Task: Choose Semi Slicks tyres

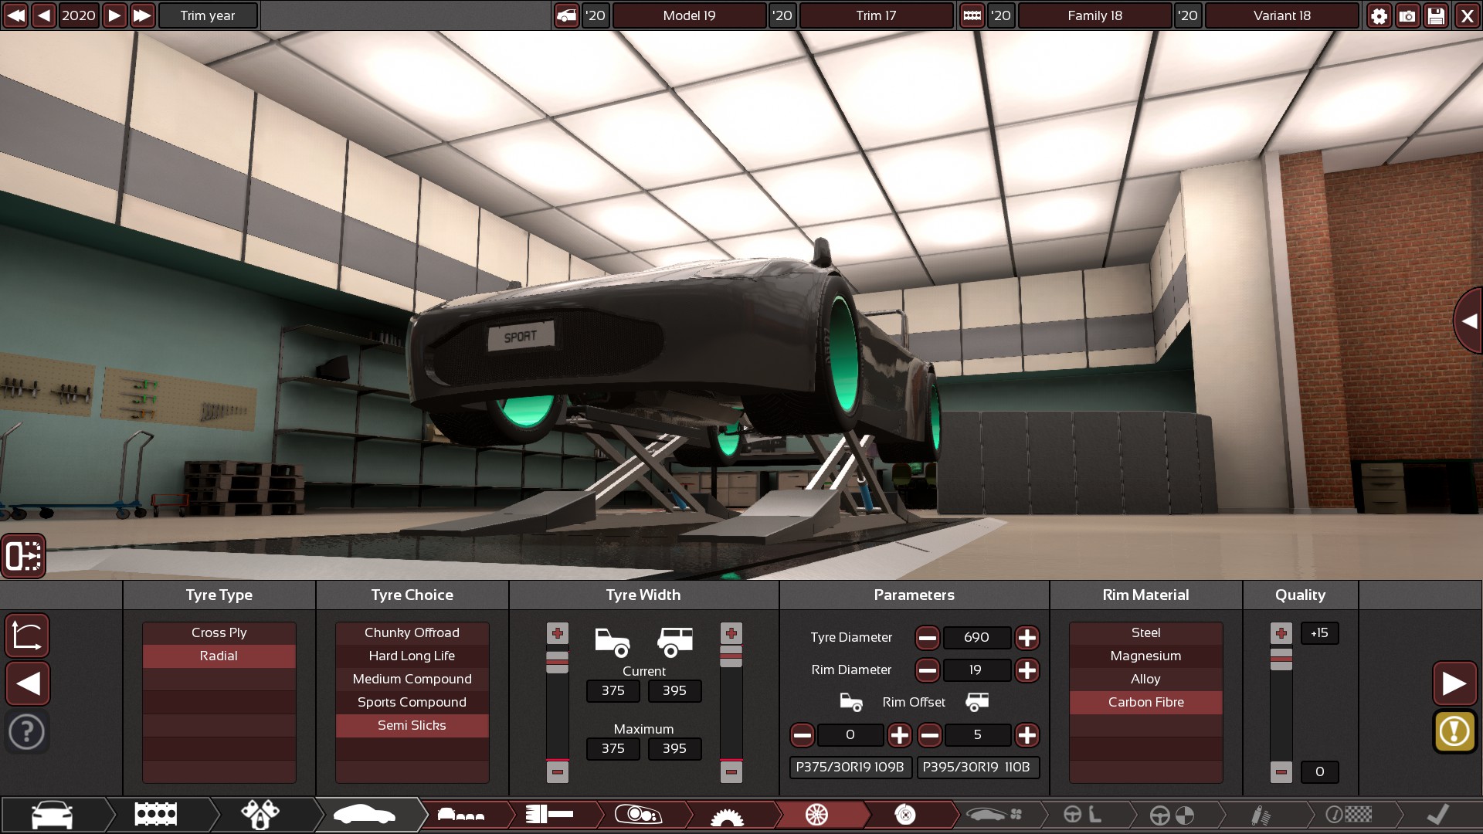Action: coord(412,725)
